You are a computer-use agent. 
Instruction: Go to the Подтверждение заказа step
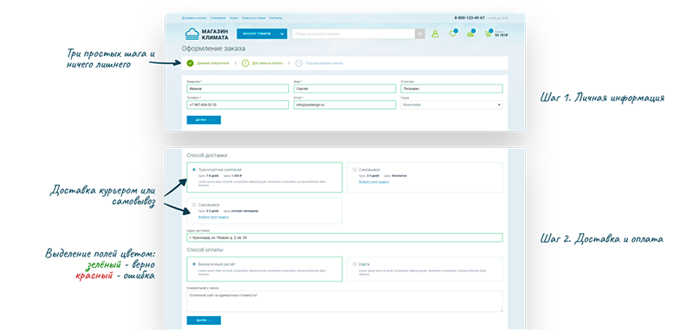pyautogui.click(x=320, y=63)
